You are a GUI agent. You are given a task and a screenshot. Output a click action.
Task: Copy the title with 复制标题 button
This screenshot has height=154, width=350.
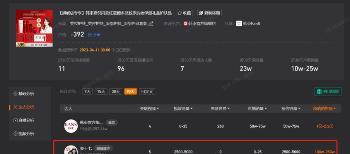click(x=209, y=13)
